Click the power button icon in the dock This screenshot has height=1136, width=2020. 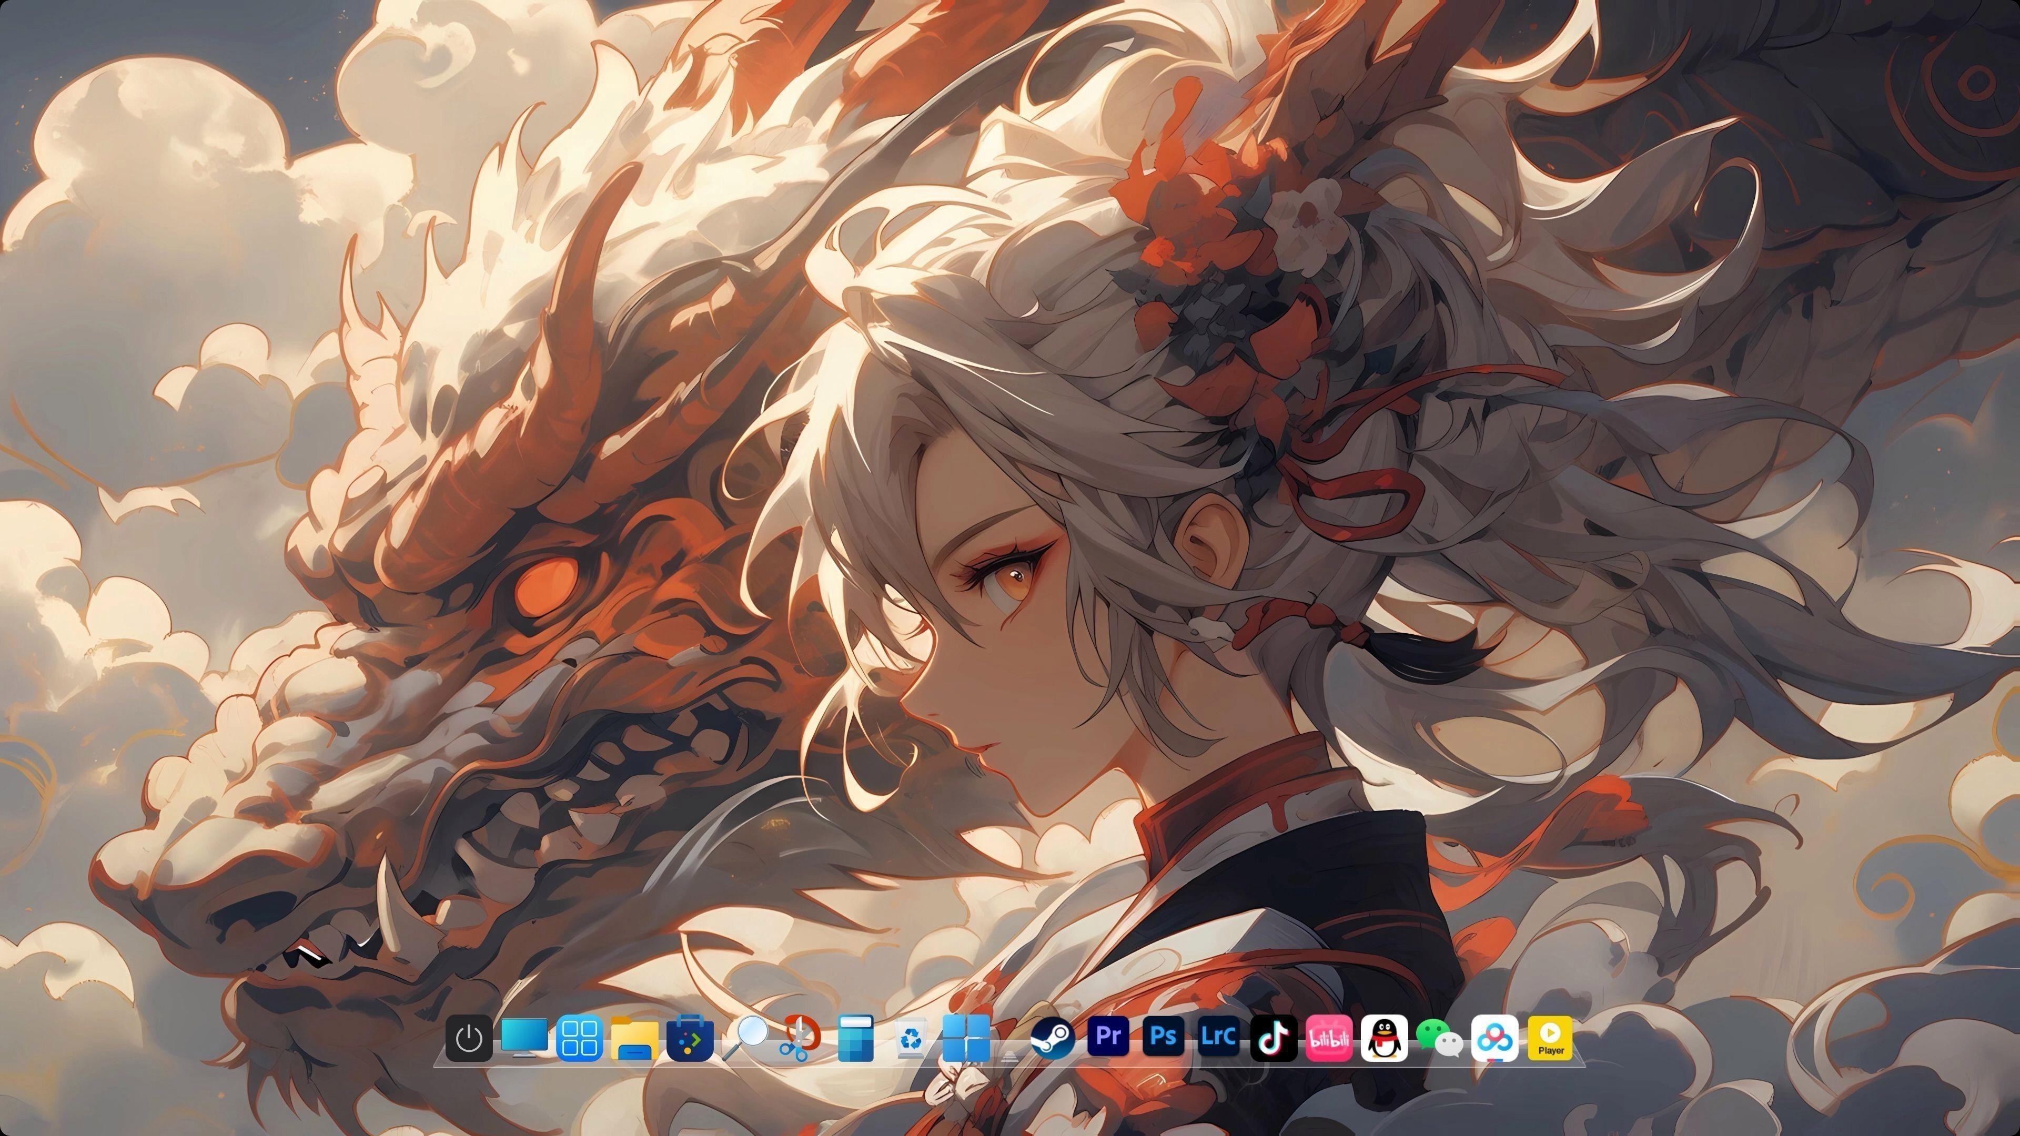[469, 1038]
